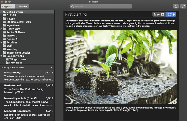Screen dimensions: 187x121
Task: Open the Interesting article entry
Action: pyautogui.click(x=27, y=102)
